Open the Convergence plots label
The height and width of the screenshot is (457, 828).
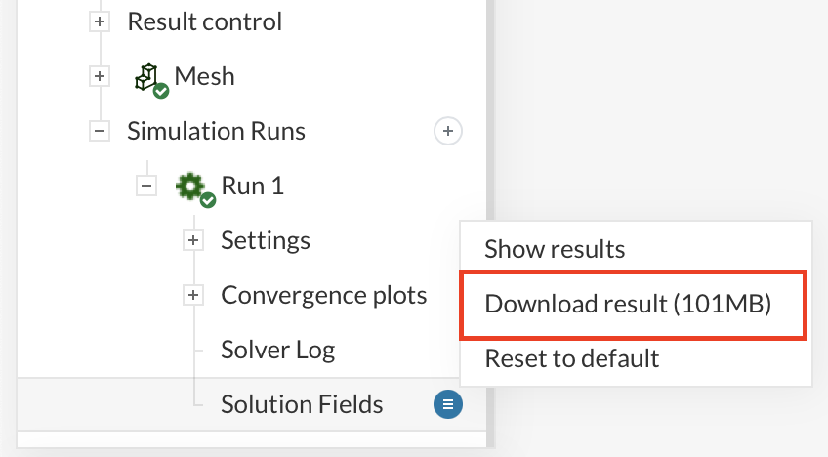click(324, 295)
